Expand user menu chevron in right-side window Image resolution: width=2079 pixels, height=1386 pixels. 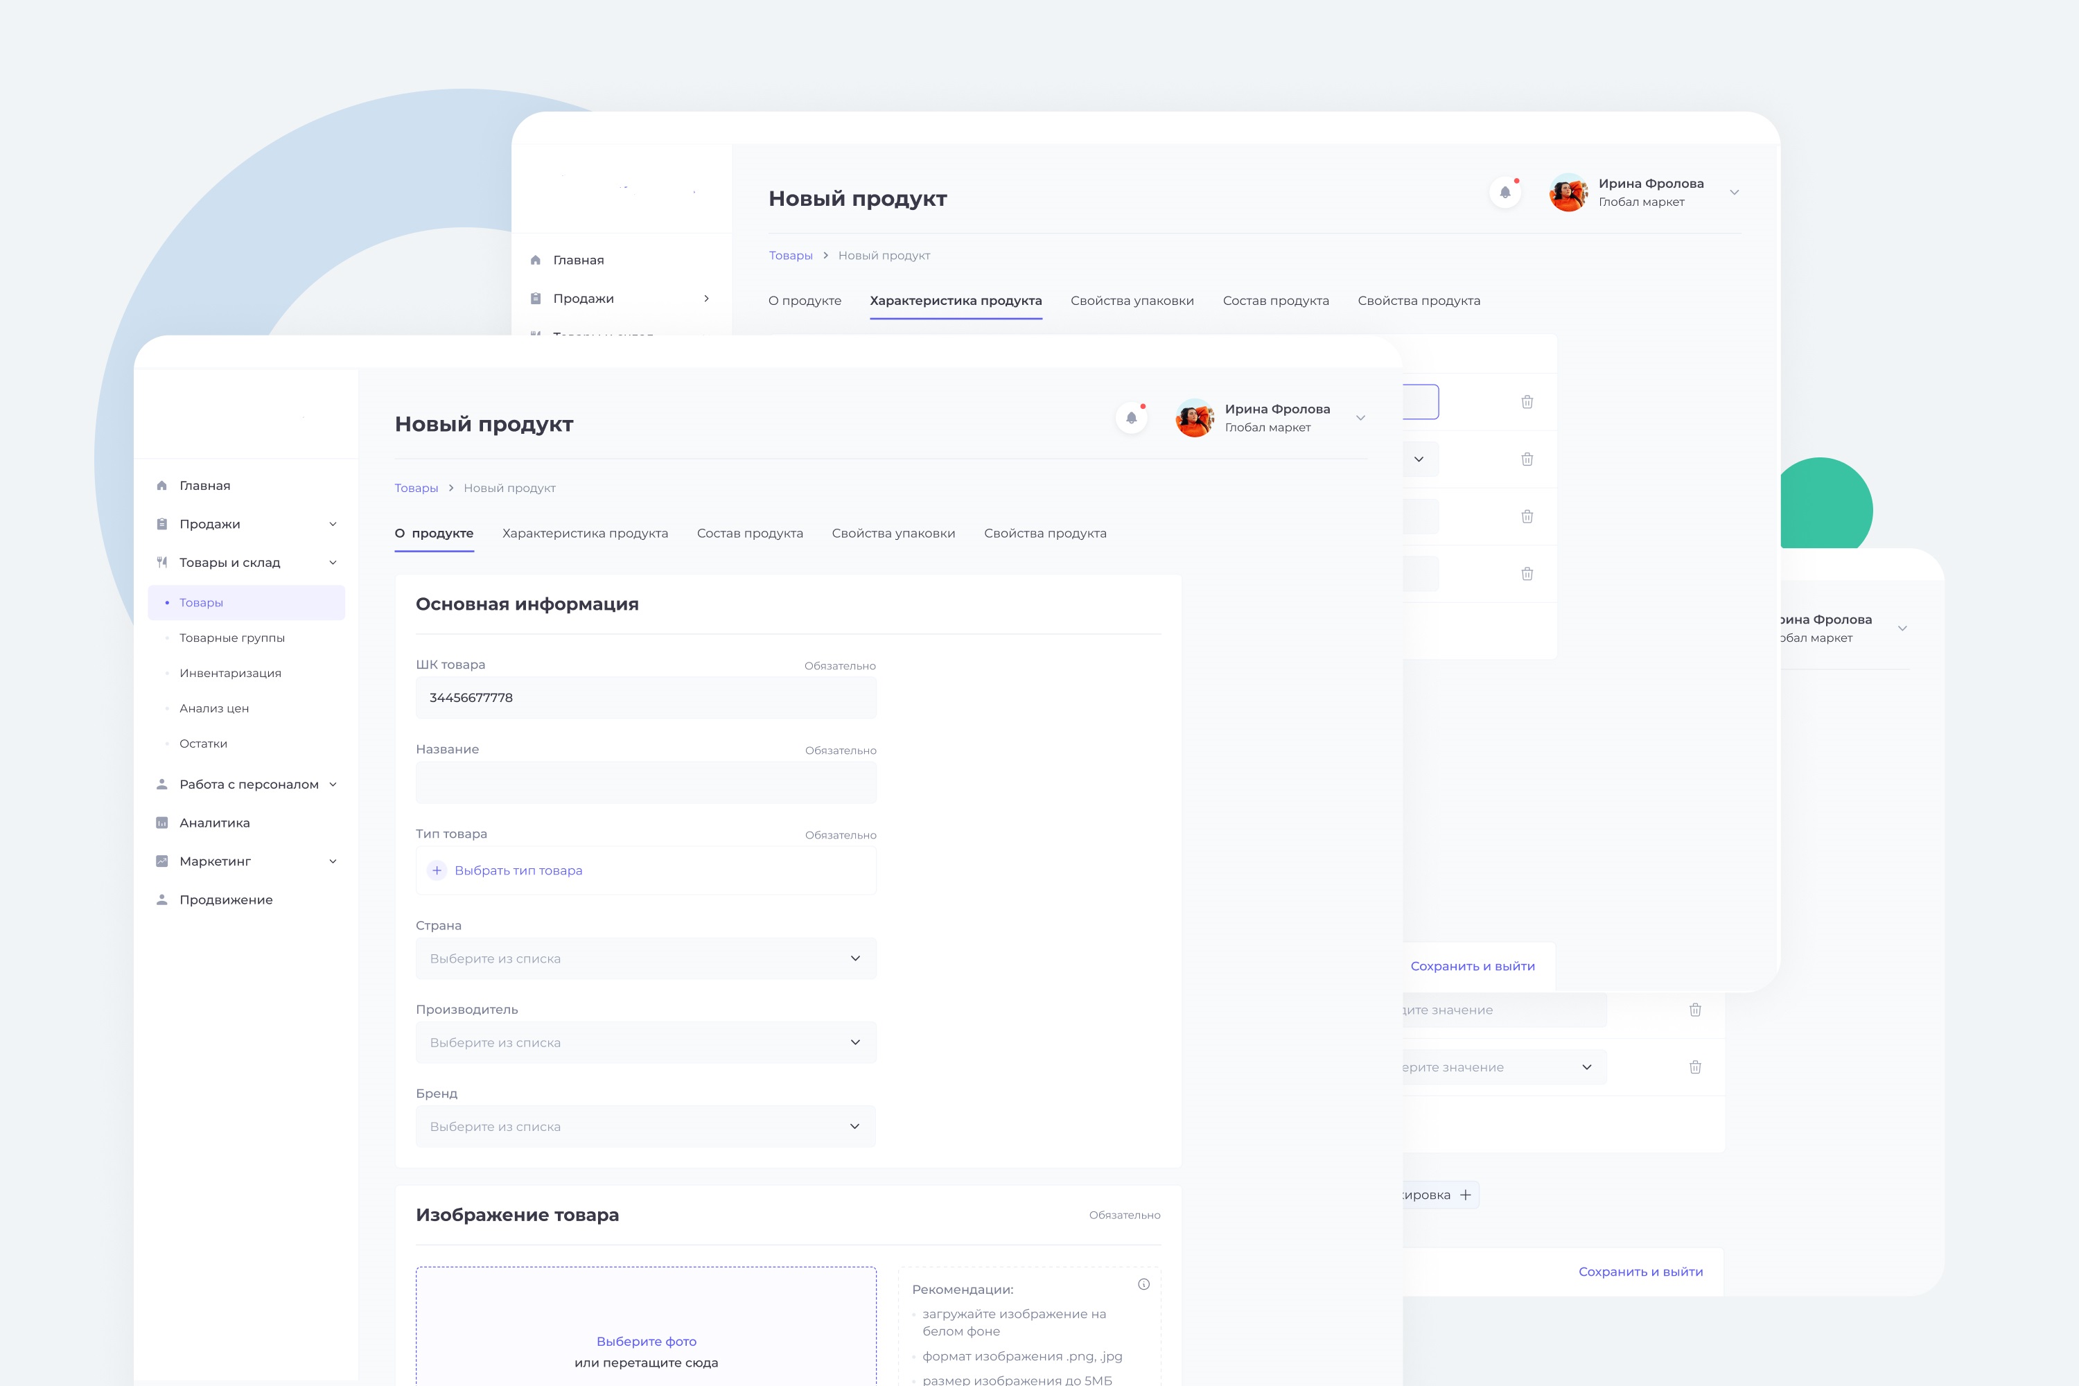click(1903, 629)
